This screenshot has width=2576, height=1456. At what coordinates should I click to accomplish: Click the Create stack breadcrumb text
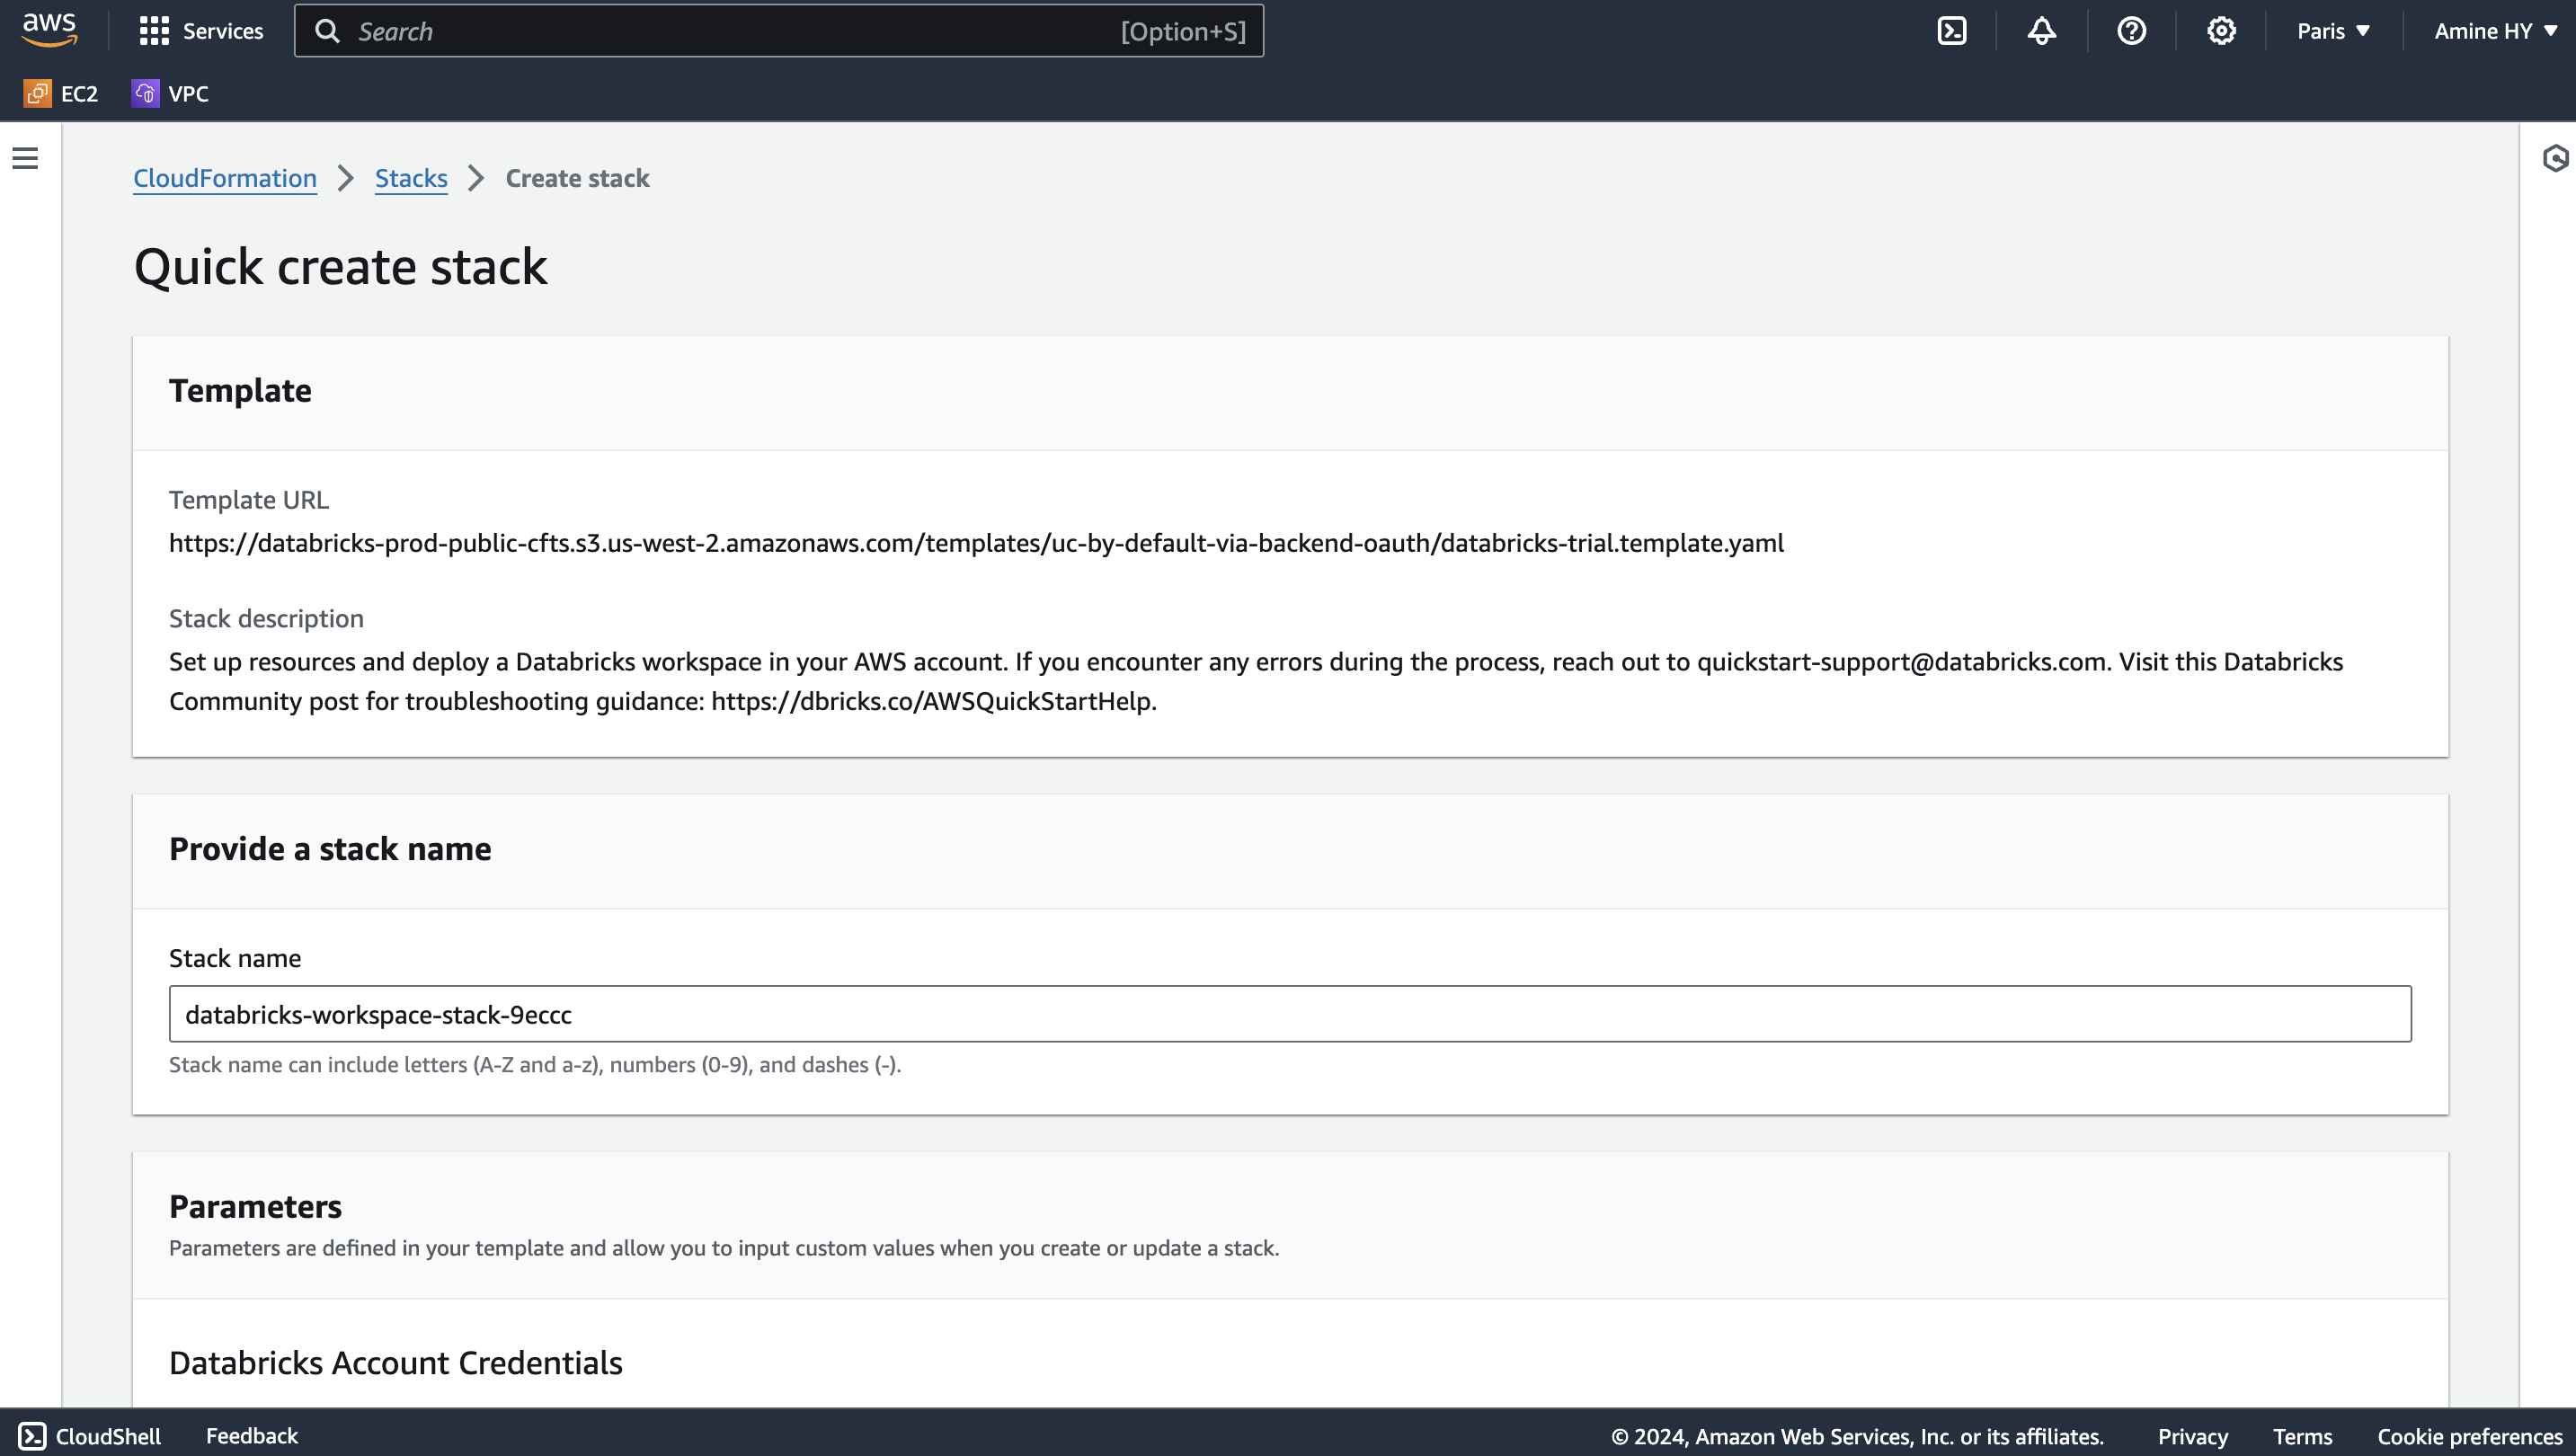click(577, 178)
